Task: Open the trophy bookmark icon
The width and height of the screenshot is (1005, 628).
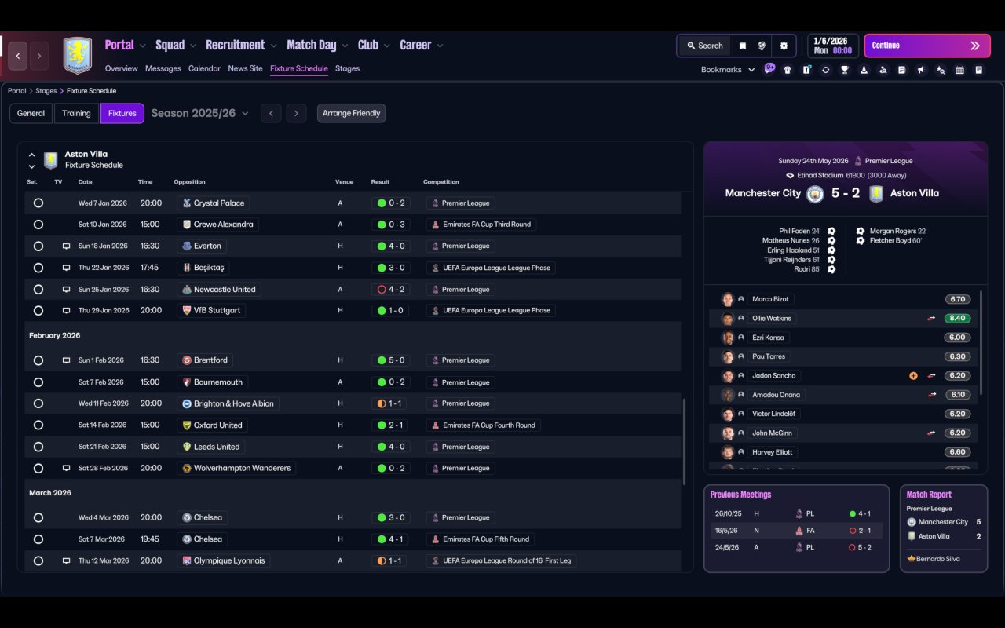Action: (x=845, y=70)
